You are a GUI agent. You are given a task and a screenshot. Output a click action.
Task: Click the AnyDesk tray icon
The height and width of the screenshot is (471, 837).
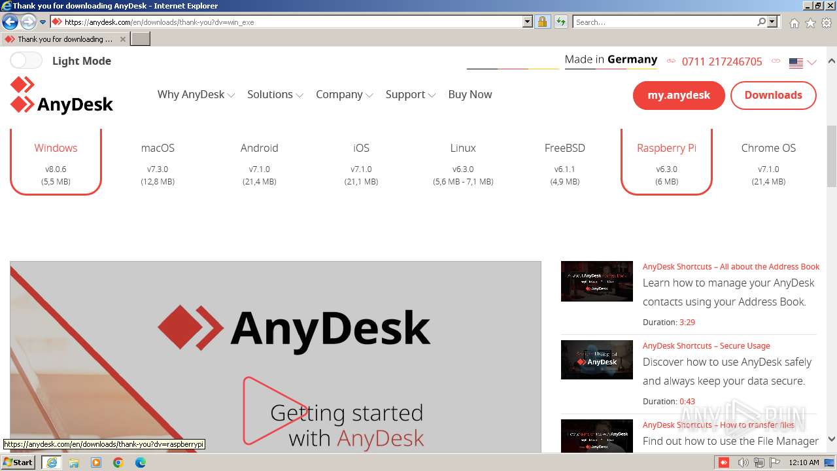[724, 462]
